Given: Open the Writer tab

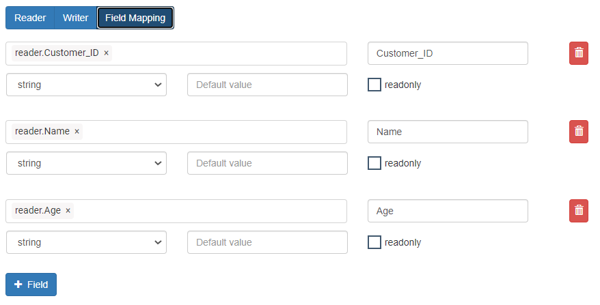Looking at the screenshot, I should tap(75, 18).
